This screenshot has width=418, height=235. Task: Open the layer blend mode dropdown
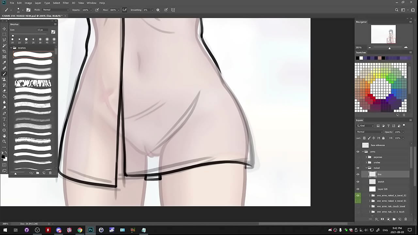pyautogui.click(x=370, y=132)
